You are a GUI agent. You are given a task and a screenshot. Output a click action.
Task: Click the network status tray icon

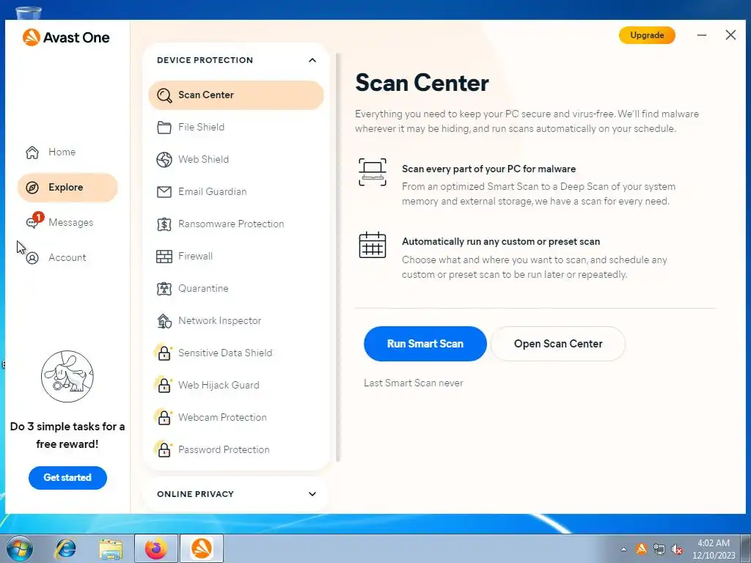coord(659,549)
